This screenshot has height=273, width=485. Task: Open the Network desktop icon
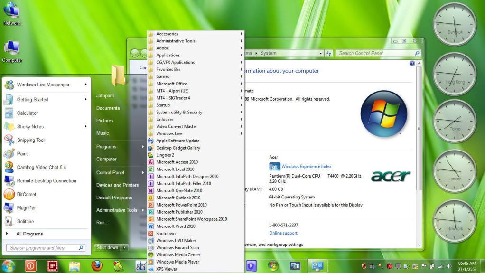[x=12, y=14]
